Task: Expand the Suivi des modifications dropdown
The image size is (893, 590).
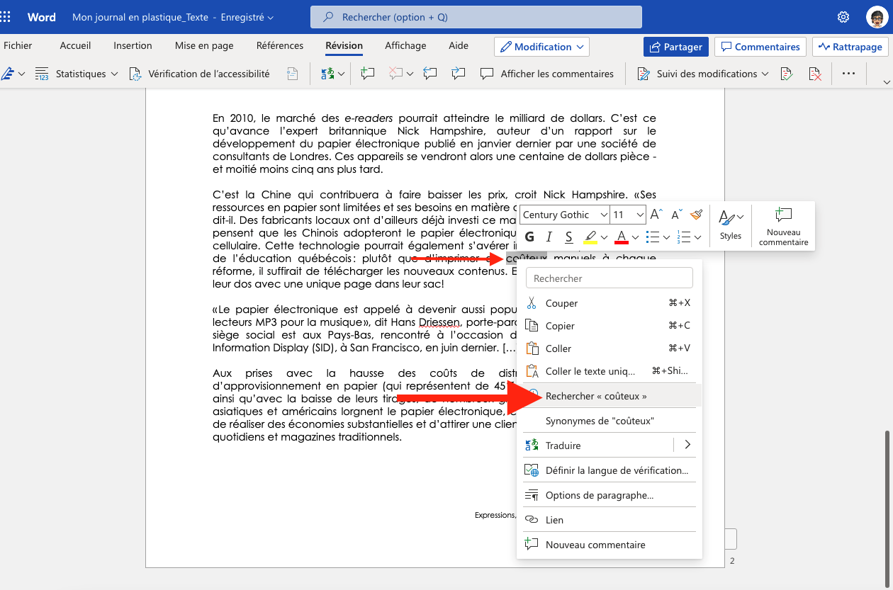Action: tap(764, 73)
